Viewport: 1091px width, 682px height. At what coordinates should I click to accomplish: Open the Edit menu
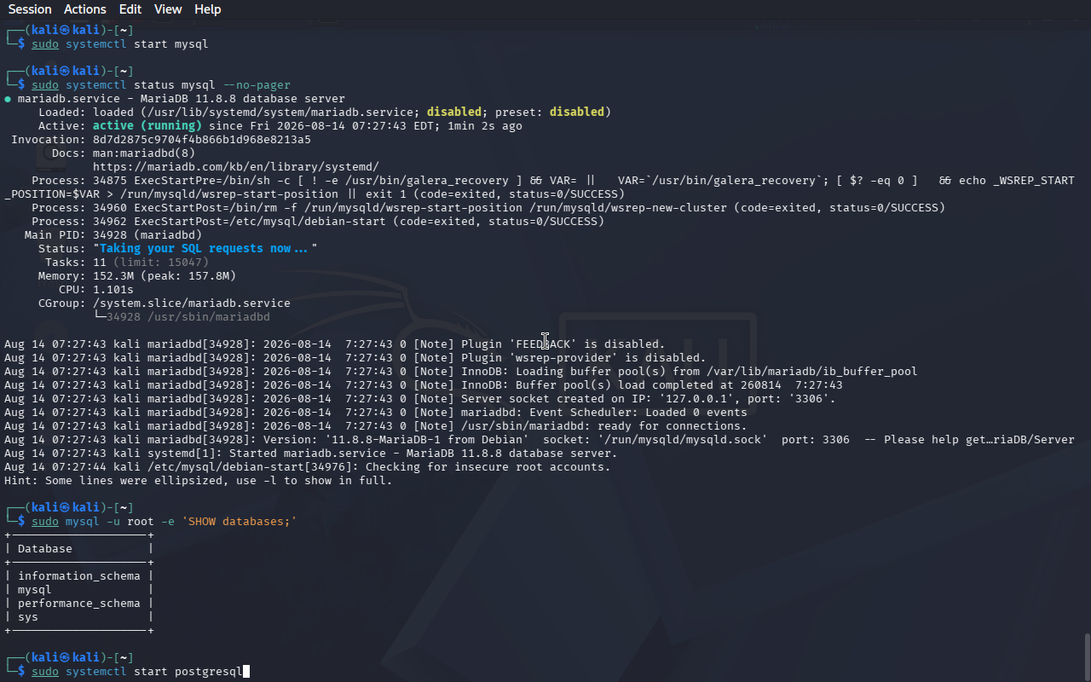(130, 9)
